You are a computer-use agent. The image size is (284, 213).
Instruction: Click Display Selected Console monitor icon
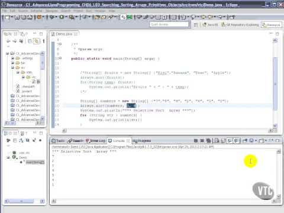251,141
